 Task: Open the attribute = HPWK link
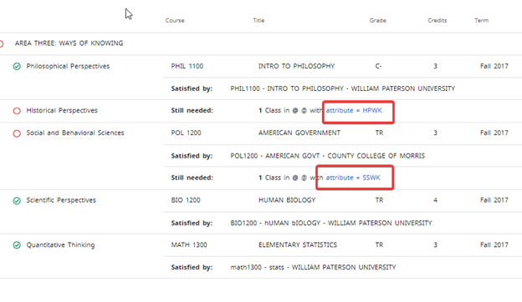[354, 110]
